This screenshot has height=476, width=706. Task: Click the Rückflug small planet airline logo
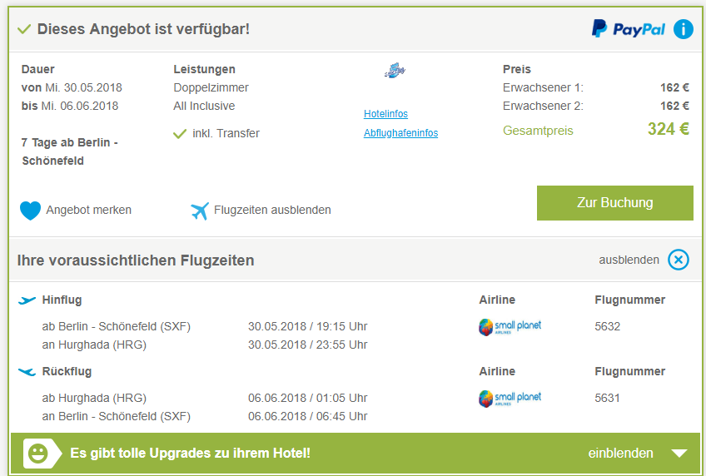[x=510, y=398]
